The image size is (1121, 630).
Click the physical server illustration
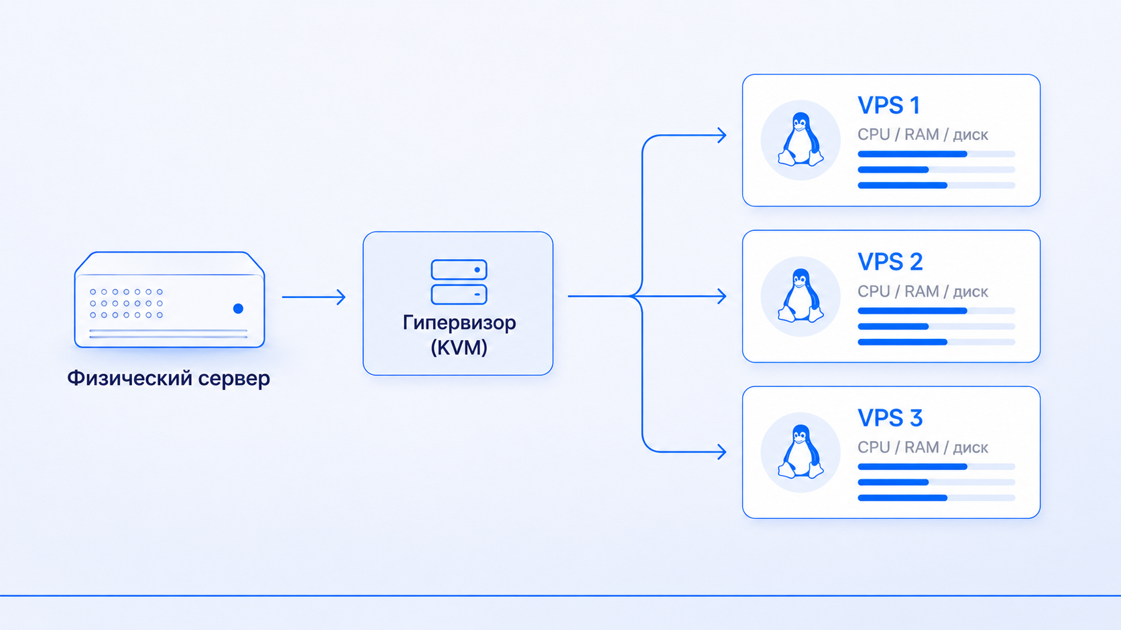[x=170, y=299]
